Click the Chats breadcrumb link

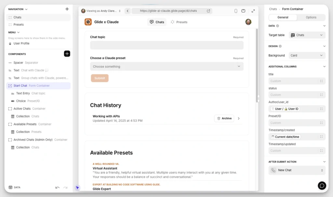click(273, 9)
